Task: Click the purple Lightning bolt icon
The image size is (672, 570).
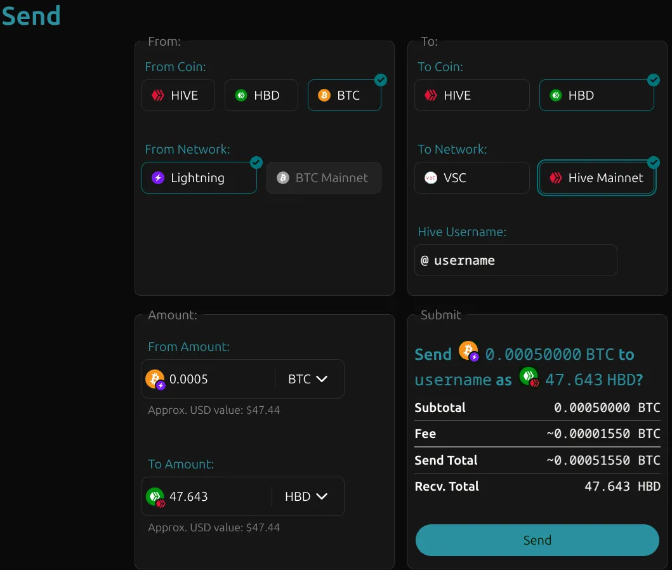Action: point(158,178)
